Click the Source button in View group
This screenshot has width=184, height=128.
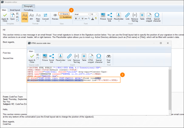pos(64,14)
